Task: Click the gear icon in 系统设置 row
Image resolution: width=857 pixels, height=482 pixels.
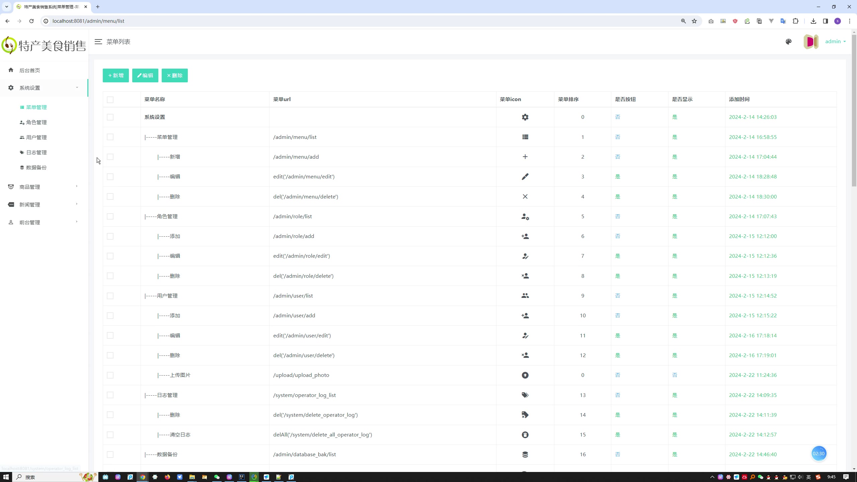Action: click(x=525, y=117)
